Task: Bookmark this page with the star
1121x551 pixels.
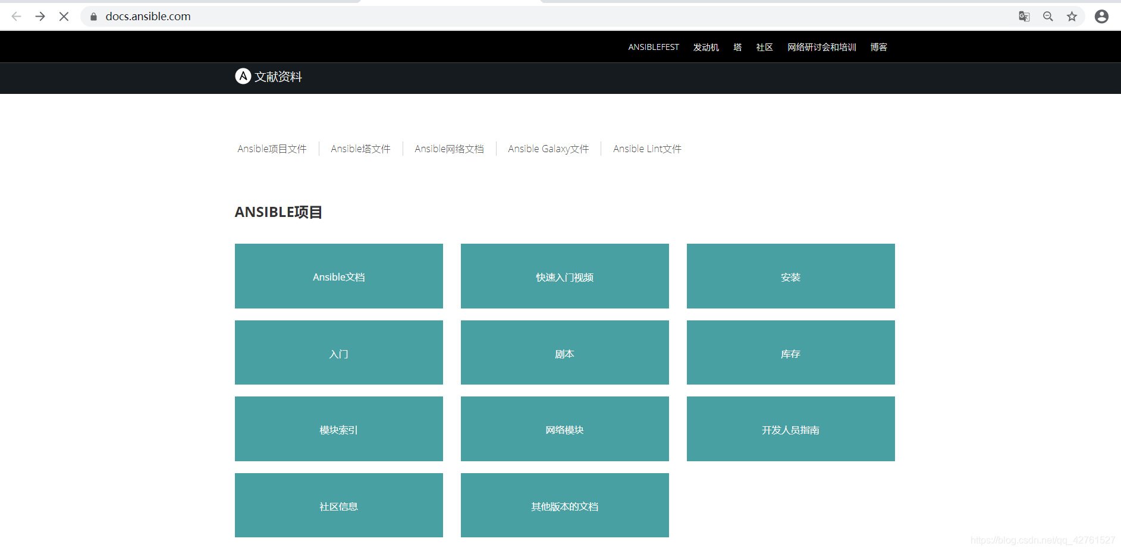Action: (x=1072, y=17)
